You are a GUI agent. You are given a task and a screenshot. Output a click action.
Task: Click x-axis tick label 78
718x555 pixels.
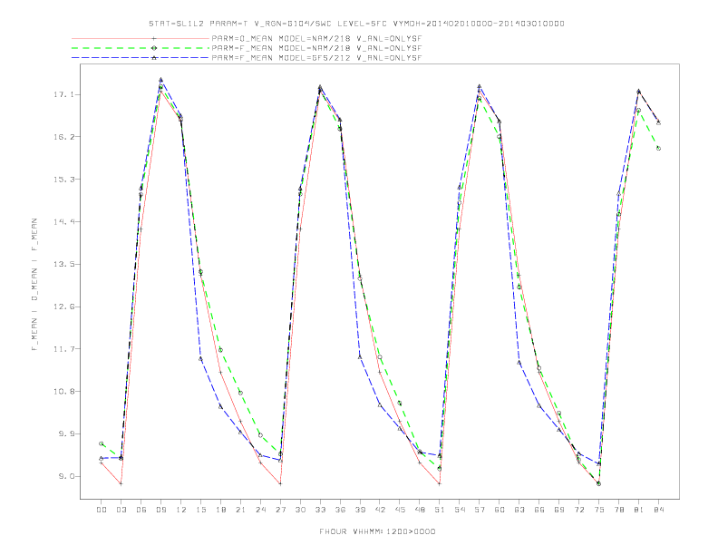pos(619,510)
